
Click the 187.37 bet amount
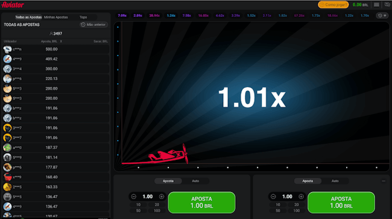[x=51, y=147]
